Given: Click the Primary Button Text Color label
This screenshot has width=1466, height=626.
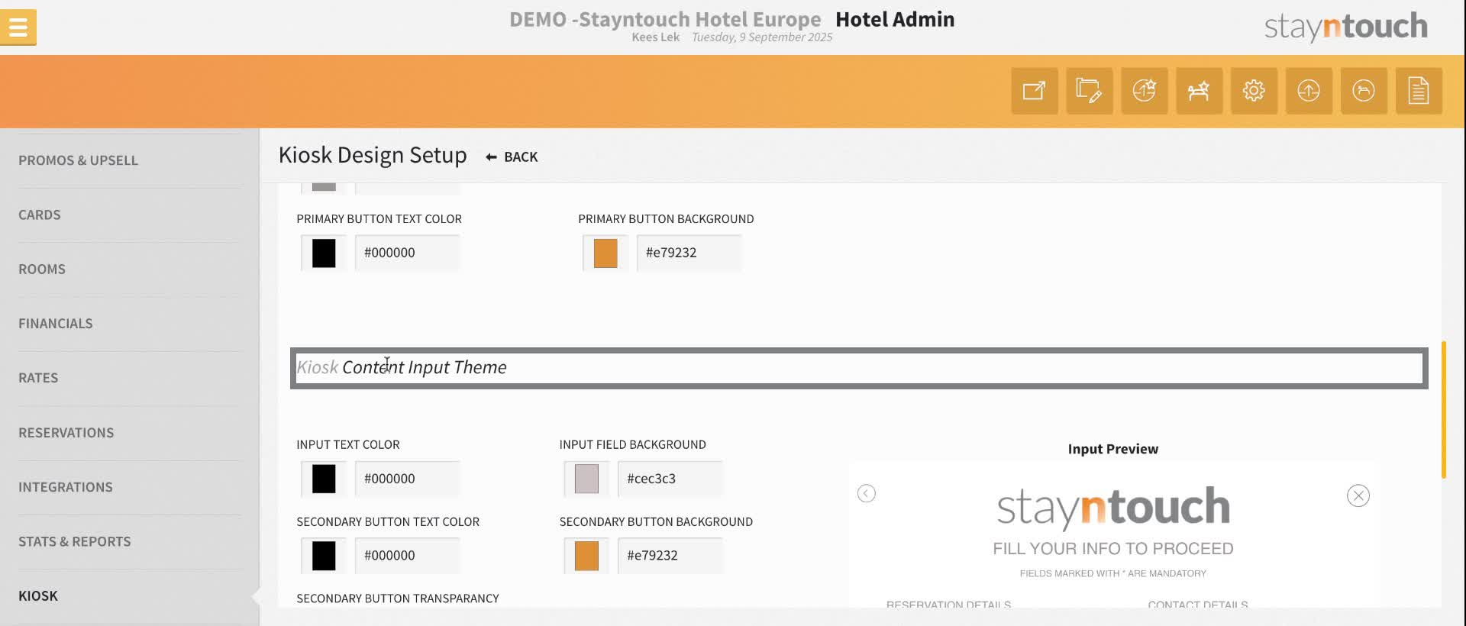Looking at the screenshot, I should point(379,219).
